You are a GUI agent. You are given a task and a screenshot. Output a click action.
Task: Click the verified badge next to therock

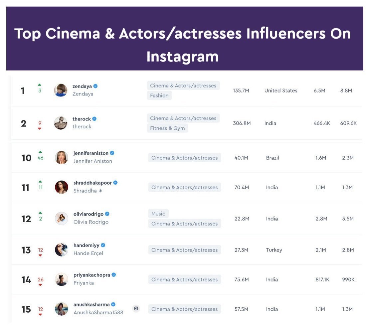coord(94,119)
